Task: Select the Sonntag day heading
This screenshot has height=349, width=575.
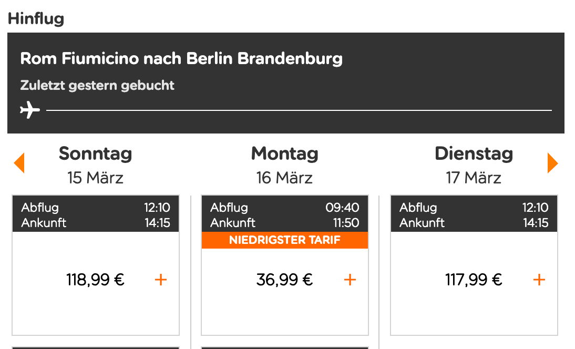Action: tap(95, 153)
